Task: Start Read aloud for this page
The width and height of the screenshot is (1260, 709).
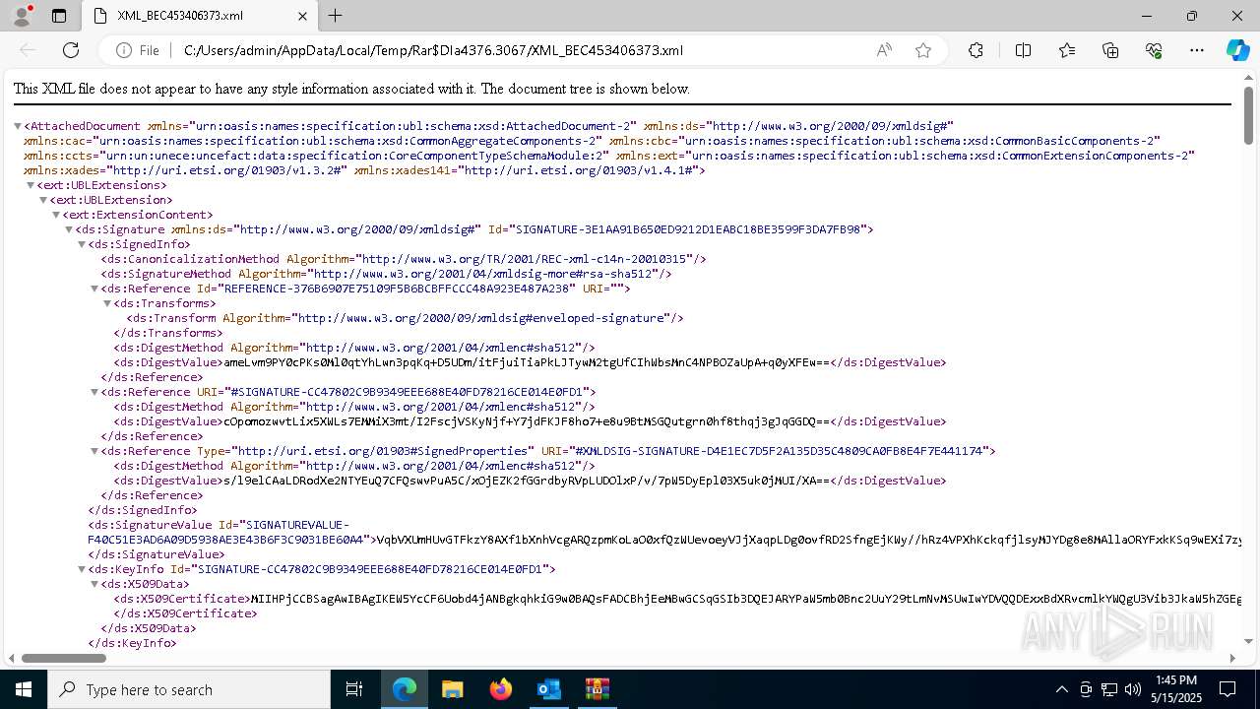Action: coord(884,50)
